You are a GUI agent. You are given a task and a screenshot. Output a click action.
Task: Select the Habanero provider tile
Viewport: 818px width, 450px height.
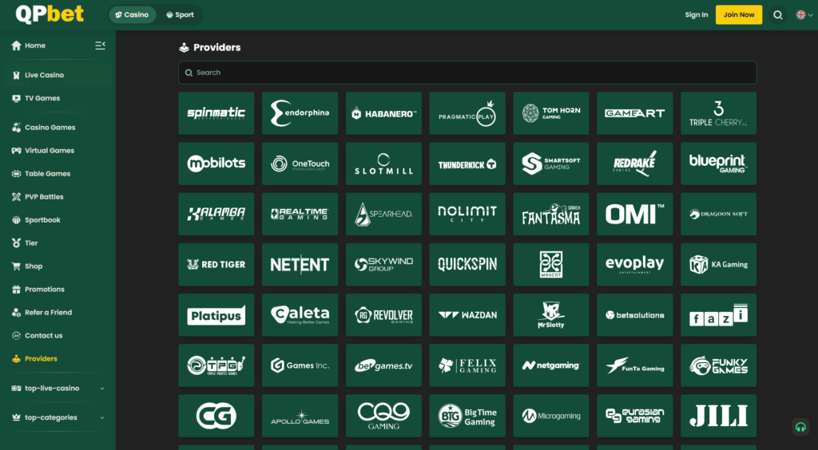(384, 113)
